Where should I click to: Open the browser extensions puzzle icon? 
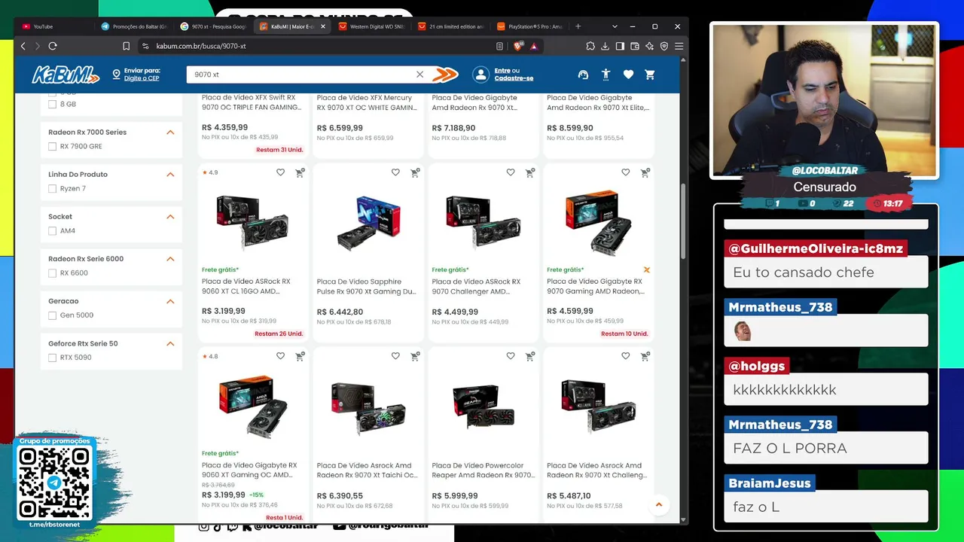(590, 46)
